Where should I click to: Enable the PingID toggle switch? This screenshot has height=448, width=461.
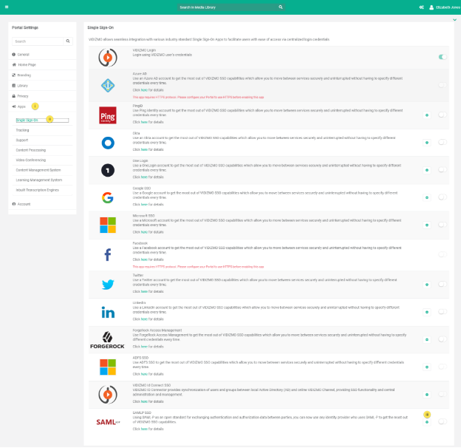pyautogui.click(x=443, y=115)
